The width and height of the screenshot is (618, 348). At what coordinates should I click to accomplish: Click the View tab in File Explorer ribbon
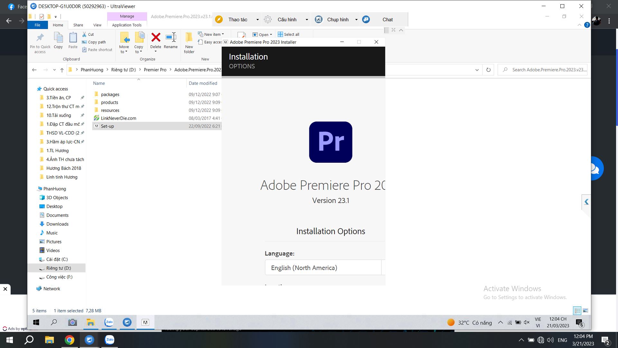click(97, 24)
